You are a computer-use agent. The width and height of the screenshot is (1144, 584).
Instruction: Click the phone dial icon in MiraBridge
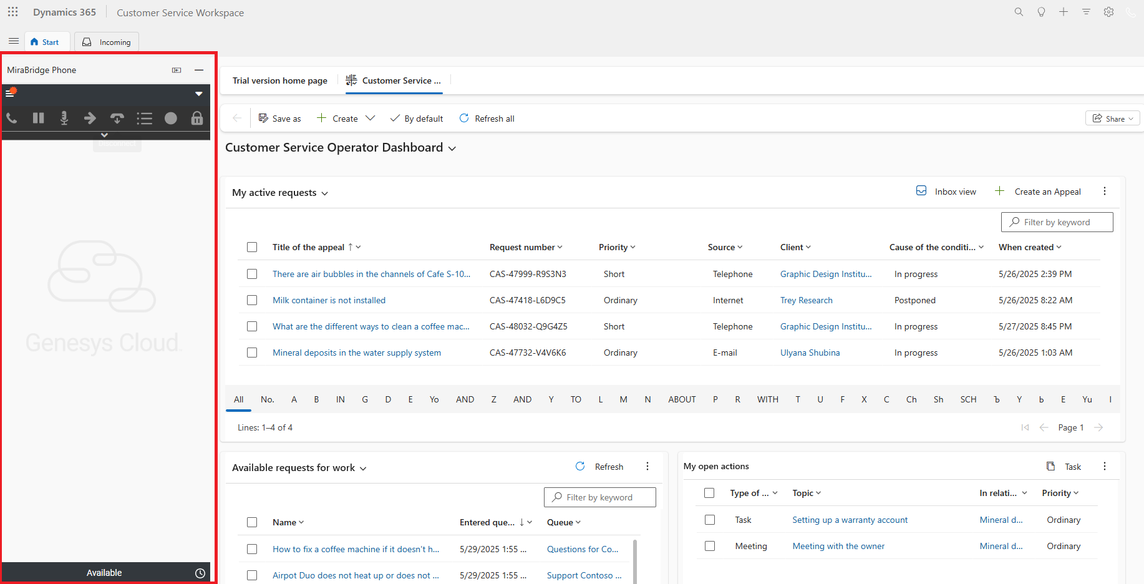(12, 118)
